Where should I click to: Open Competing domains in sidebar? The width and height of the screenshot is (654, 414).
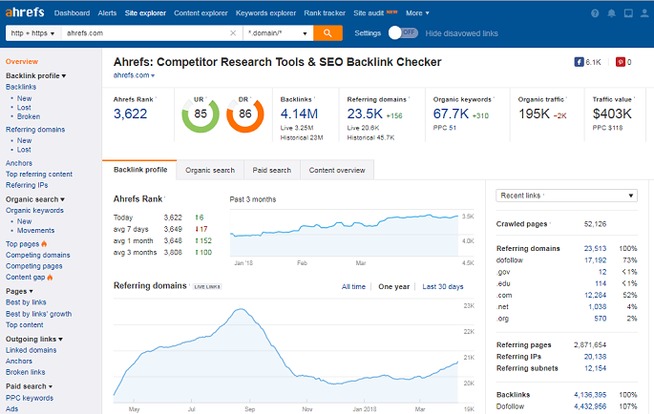[x=37, y=255]
